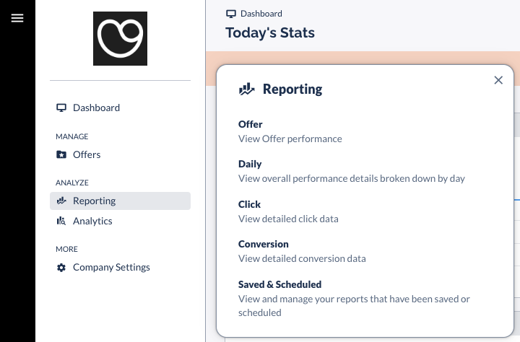Select Reporting in the sidebar
The height and width of the screenshot is (342, 520).
point(95,201)
